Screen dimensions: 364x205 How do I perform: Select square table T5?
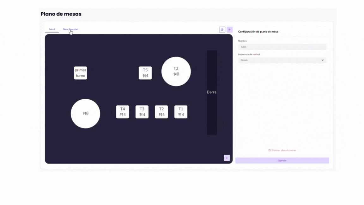[x=145, y=73]
